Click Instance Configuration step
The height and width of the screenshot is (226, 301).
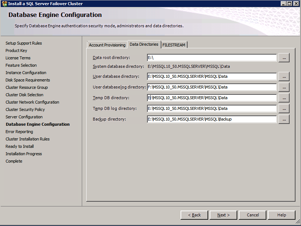point(26,73)
